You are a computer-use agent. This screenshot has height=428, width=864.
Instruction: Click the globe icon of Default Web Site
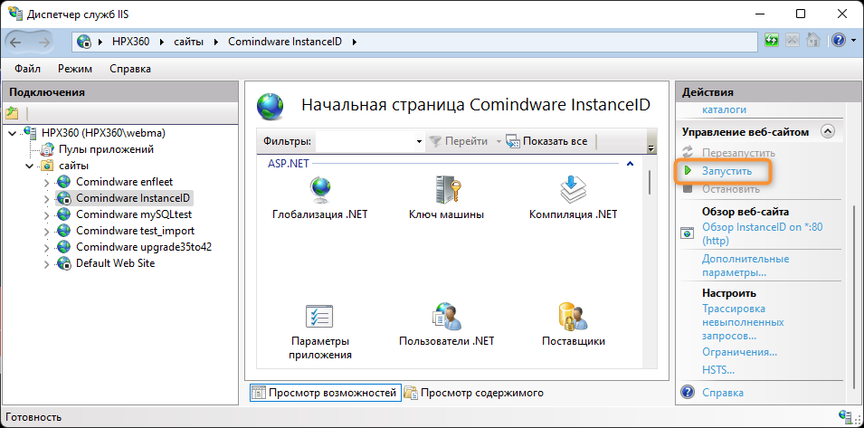[x=64, y=263]
